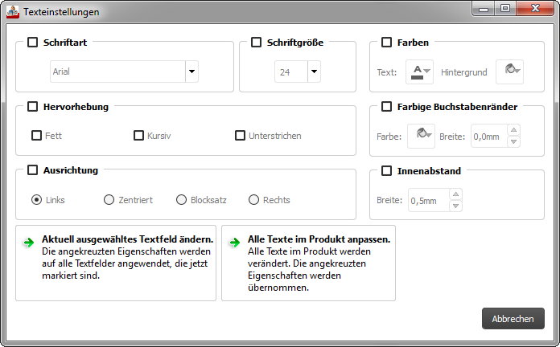This screenshot has height=347, width=560.
Task: Click Alle Texte im Produkt anpassen
Action: pyautogui.click(x=308, y=263)
